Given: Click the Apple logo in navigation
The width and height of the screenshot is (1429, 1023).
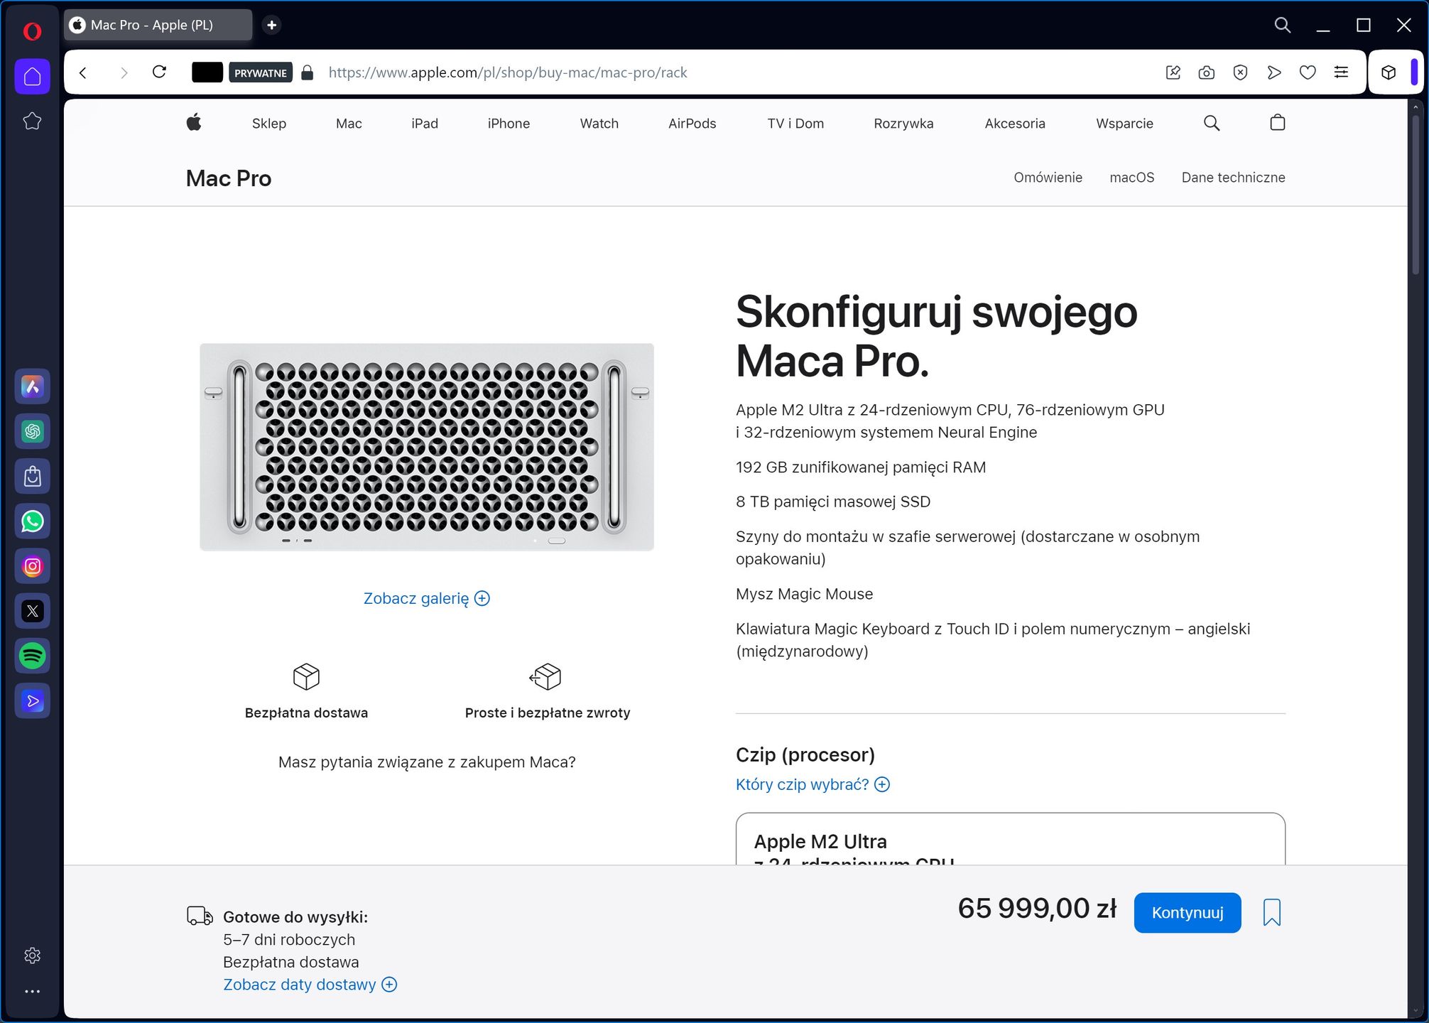Looking at the screenshot, I should pos(194,123).
